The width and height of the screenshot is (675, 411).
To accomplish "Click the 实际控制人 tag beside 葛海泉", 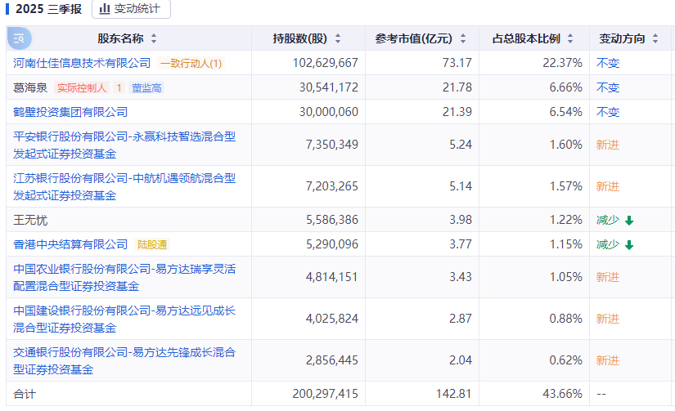I will (x=81, y=87).
